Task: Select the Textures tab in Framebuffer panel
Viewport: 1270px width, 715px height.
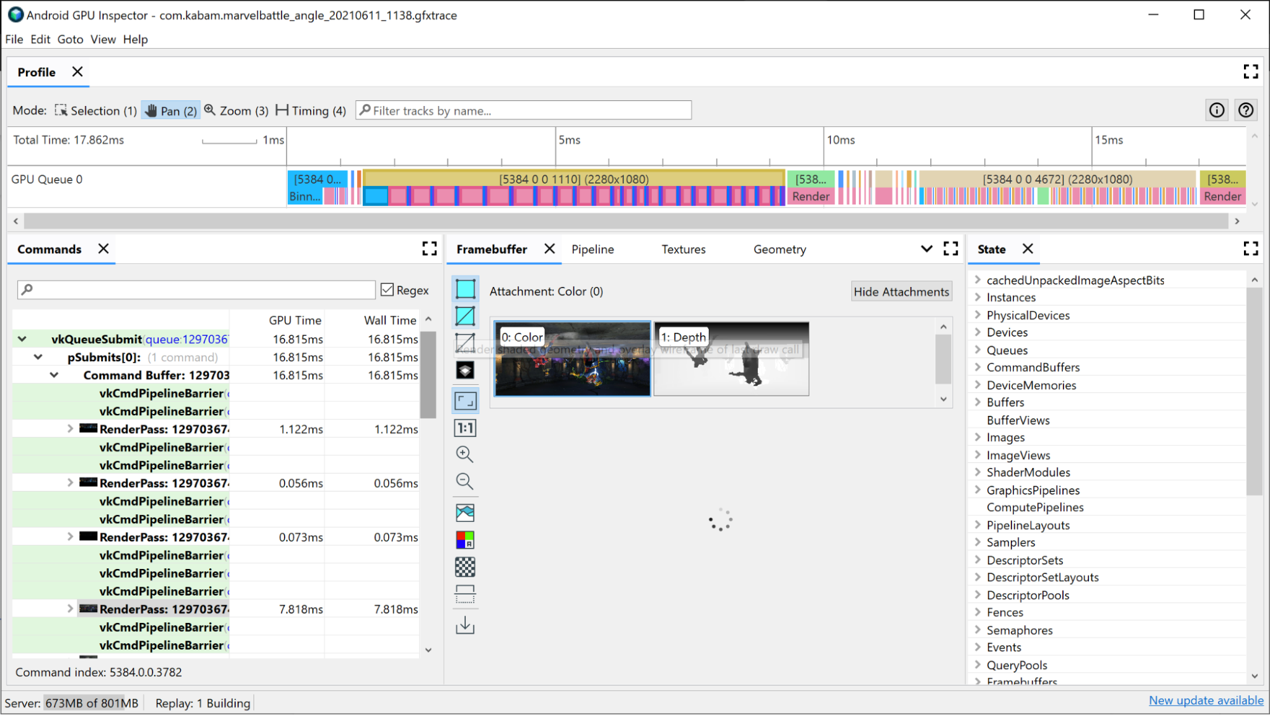Action: pyautogui.click(x=683, y=250)
